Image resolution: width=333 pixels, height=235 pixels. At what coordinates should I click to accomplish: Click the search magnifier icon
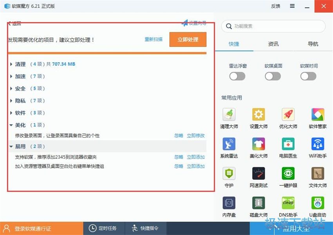click(229, 26)
